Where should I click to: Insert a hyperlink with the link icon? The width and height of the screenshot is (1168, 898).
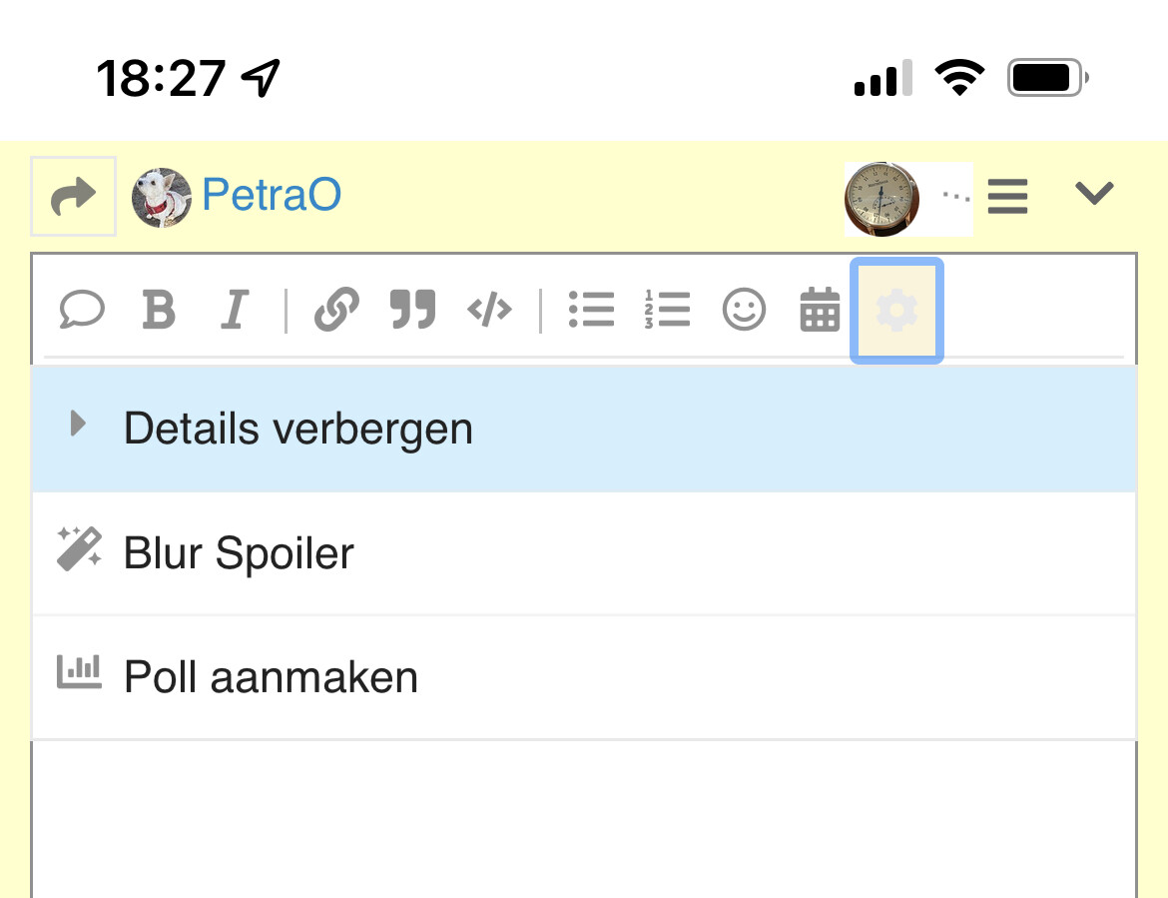click(336, 310)
